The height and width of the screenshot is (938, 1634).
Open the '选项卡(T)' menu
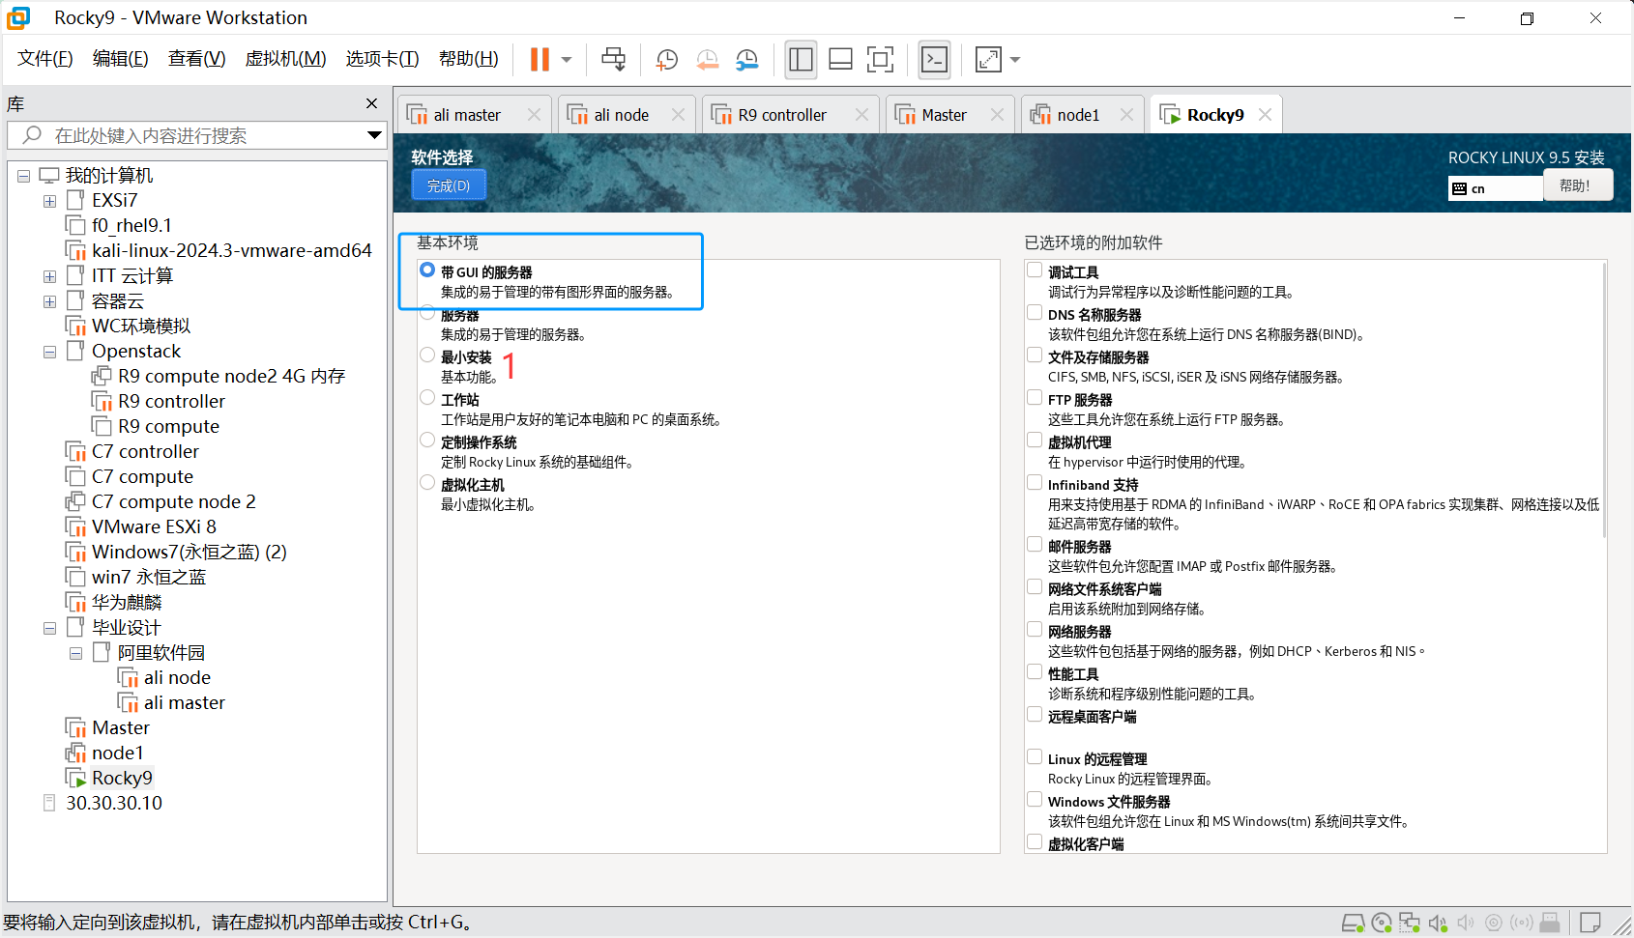[x=383, y=59]
